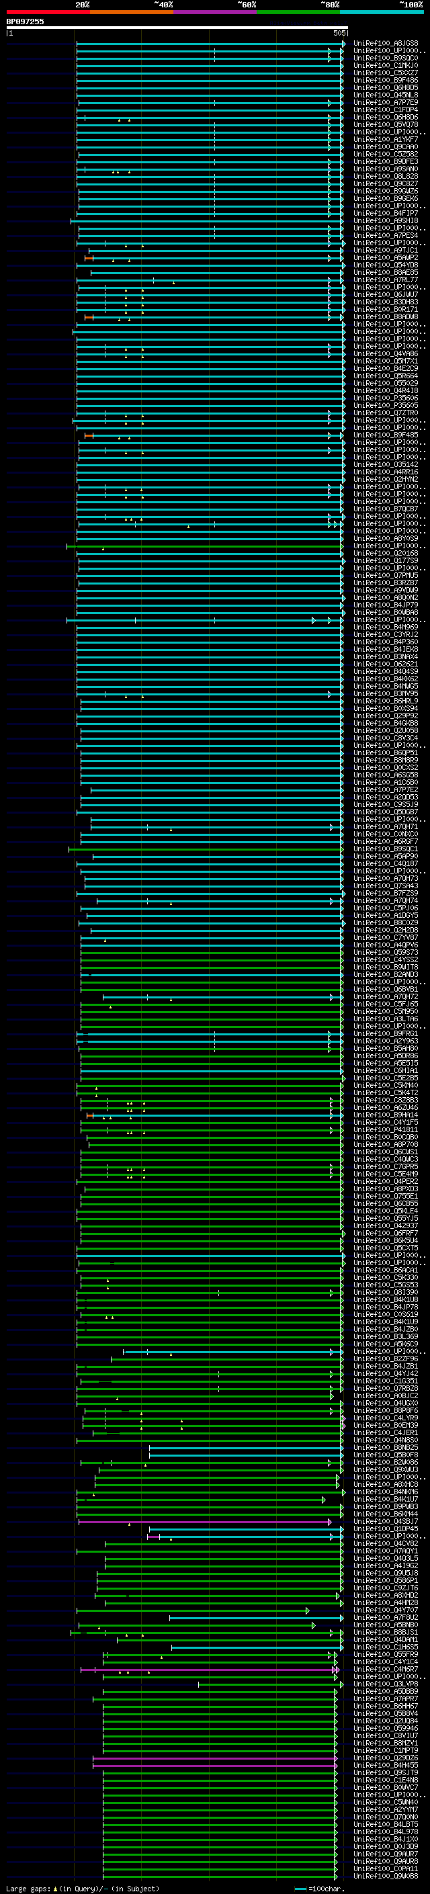430x1894 pixels.
Task: Select hit label UniRef100_Q29DZ6
Action: coord(386,1757)
